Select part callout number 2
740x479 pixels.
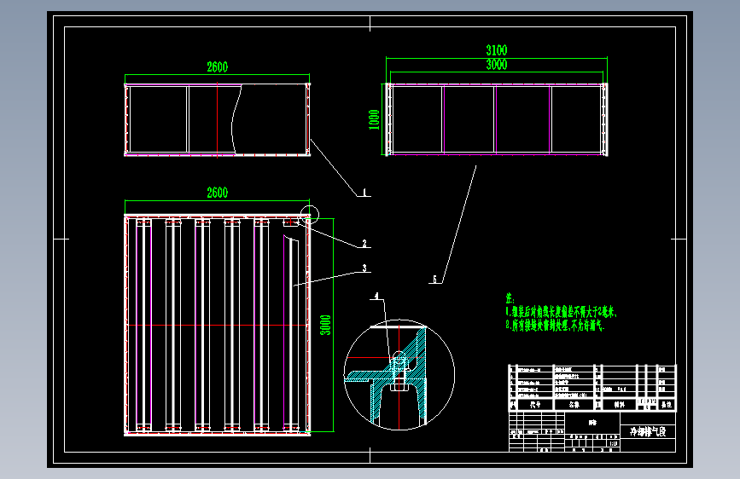coord(364,243)
